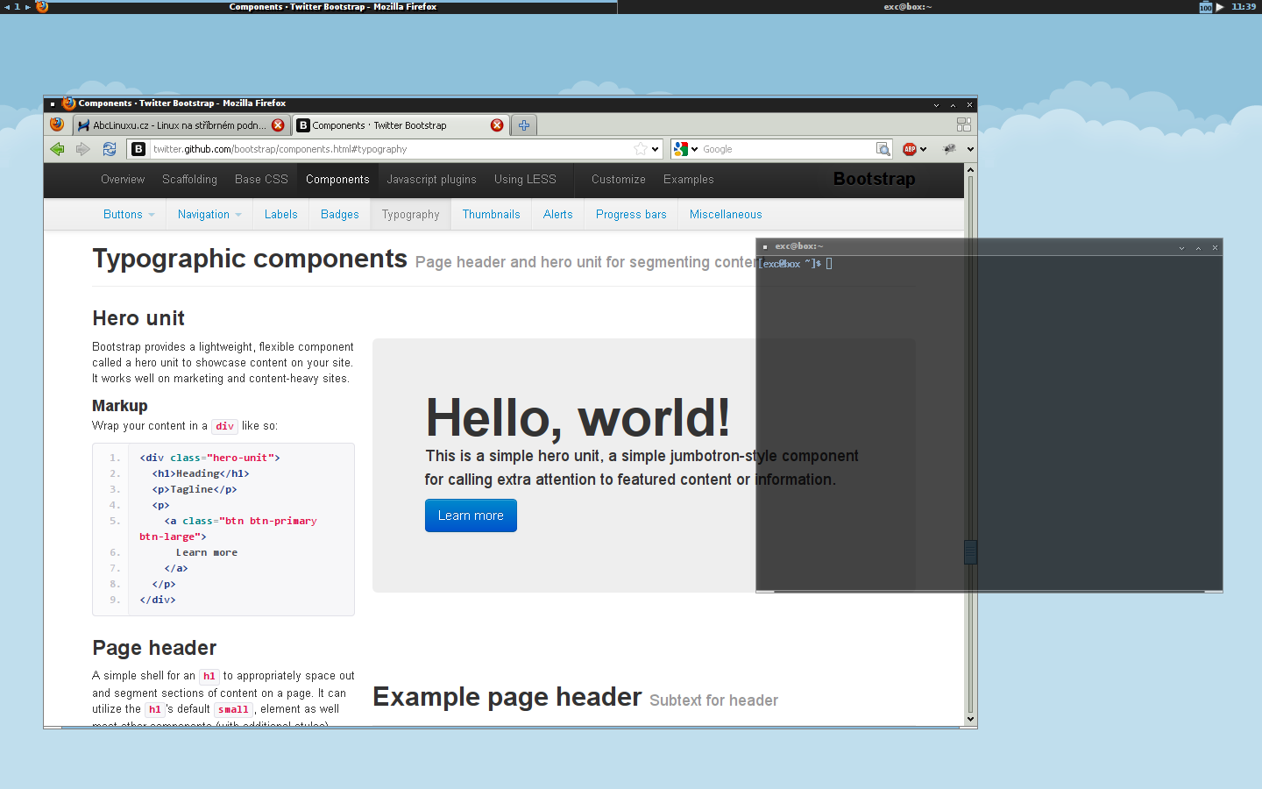
Task: Open the Firefox application menu icon
Action: coord(57,124)
